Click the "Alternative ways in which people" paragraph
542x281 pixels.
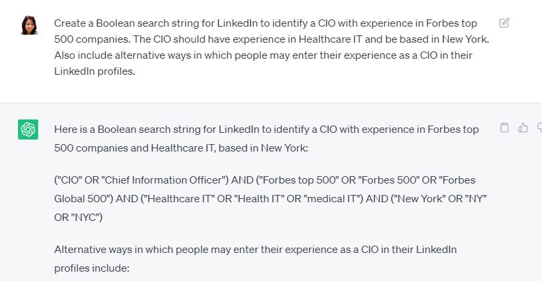(255, 250)
